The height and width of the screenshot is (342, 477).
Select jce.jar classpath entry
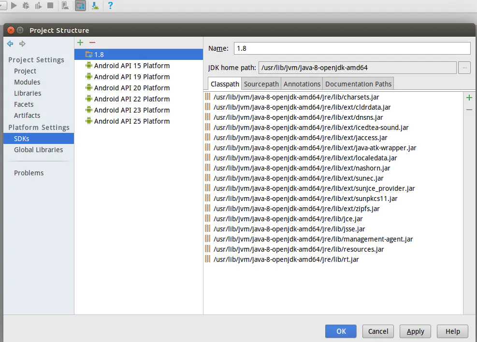[x=333, y=219]
